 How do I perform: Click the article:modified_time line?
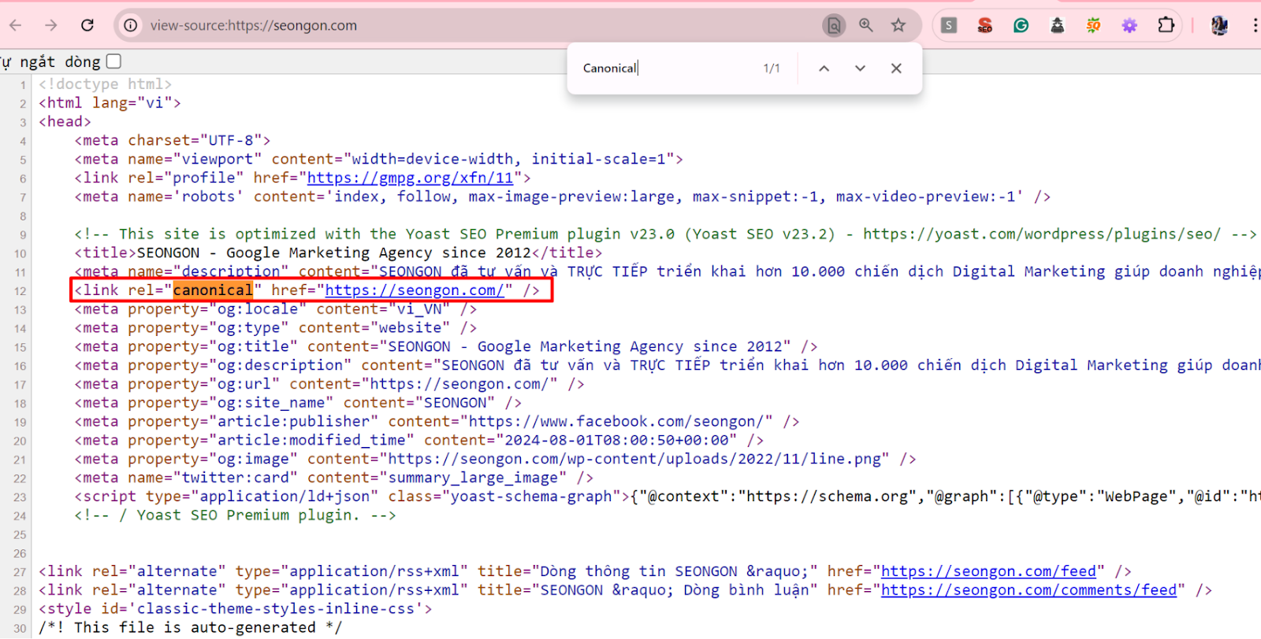click(x=419, y=441)
